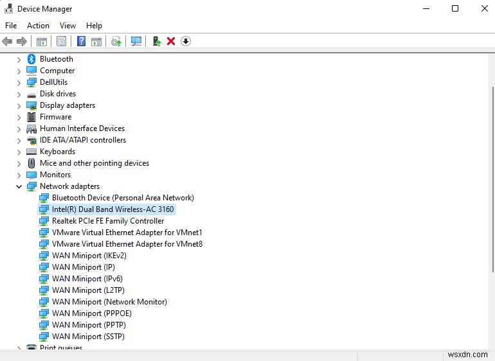Viewport: 495px width, 361px height.
Task: Click the Back arrow toolbar icon
Action: (x=7, y=41)
